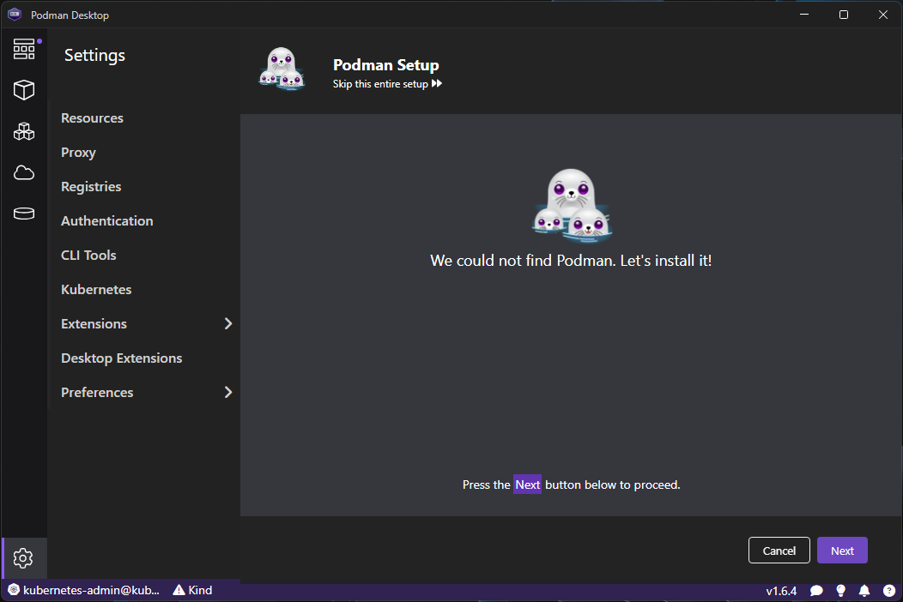Click the Kubernetes context icon in status bar
This screenshot has width=903, height=602.
(14, 590)
